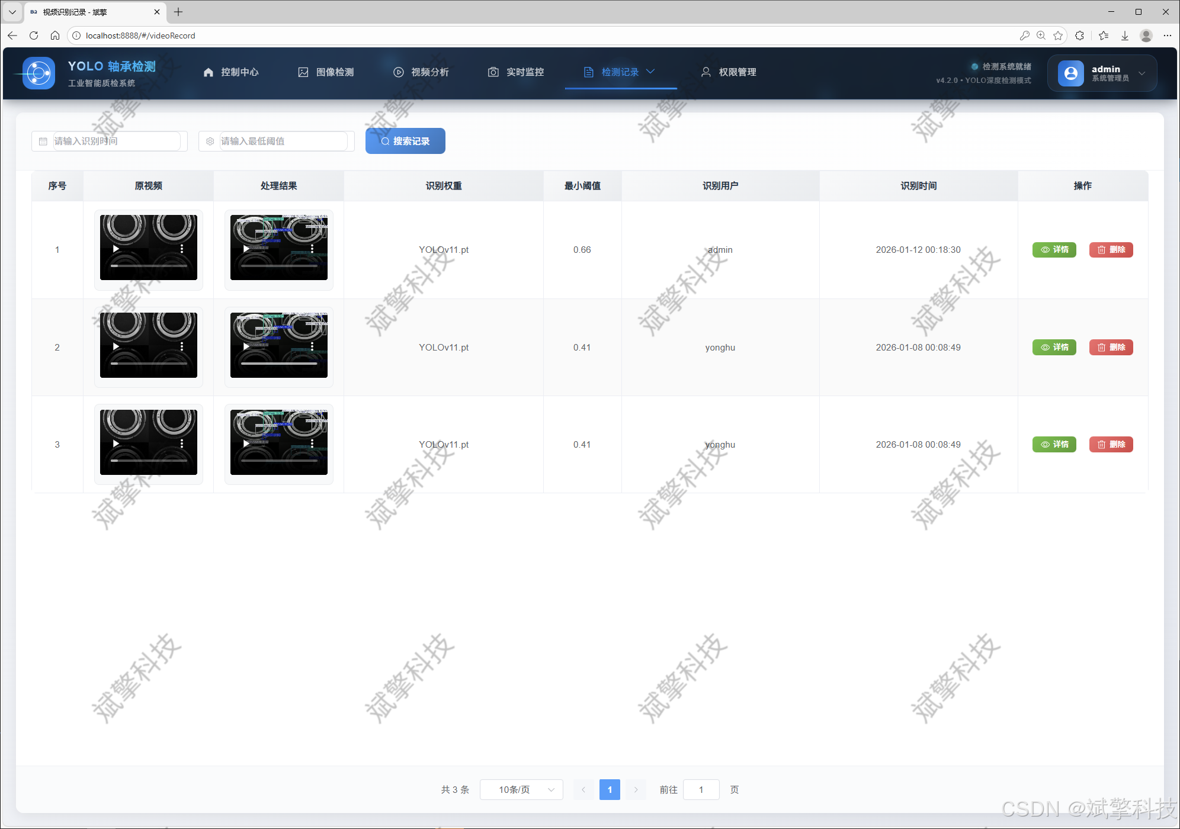The width and height of the screenshot is (1180, 829).
Task: Open more options on row 2 processed video
Action: point(312,346)
